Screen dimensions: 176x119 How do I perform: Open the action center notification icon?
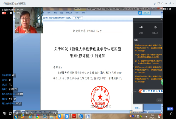pyautogui.click(x=159, y=116)
